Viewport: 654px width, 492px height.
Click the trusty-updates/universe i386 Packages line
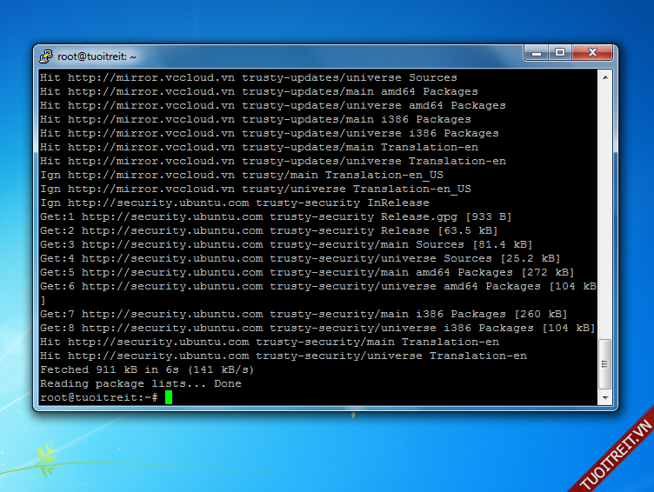(x=270, y=133)
